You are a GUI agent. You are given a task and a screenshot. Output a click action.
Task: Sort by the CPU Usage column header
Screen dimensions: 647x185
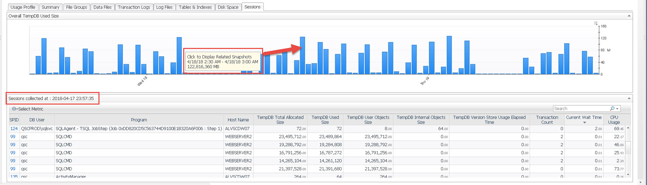(614, 120)
